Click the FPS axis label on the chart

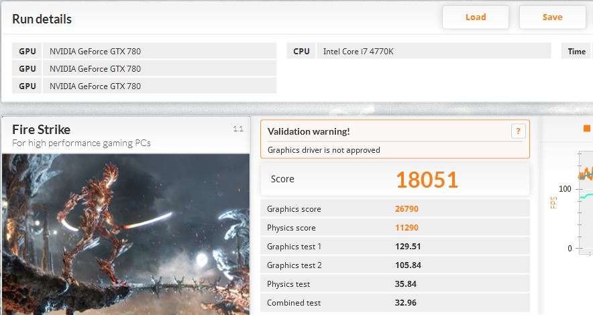click(x=553, y=202)
